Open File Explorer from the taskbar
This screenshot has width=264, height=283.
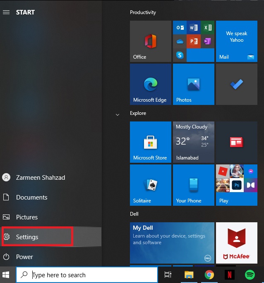coord(189,275)
